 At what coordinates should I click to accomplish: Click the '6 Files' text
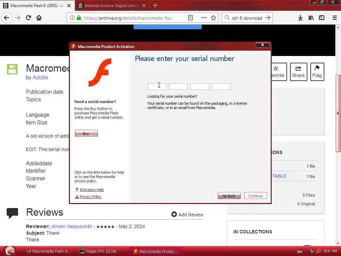pos(309,195)
